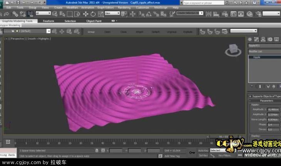The width and height of the screenshot is (281, 166).
Task: Select the Move transform tool
Action: coord(85,13)
